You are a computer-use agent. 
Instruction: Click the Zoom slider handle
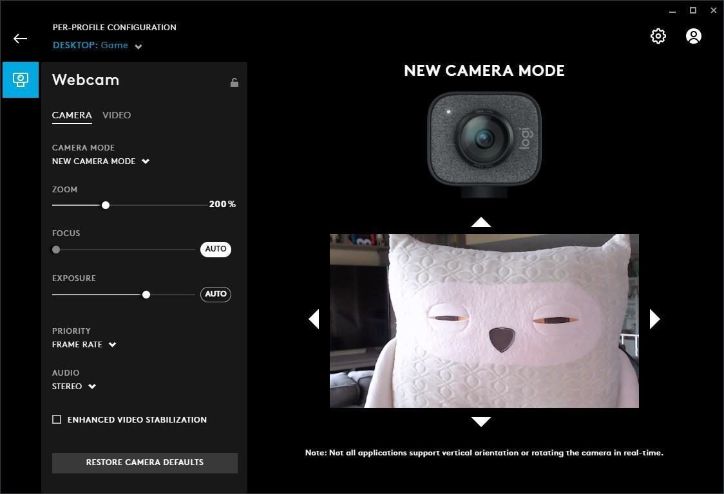106,205
